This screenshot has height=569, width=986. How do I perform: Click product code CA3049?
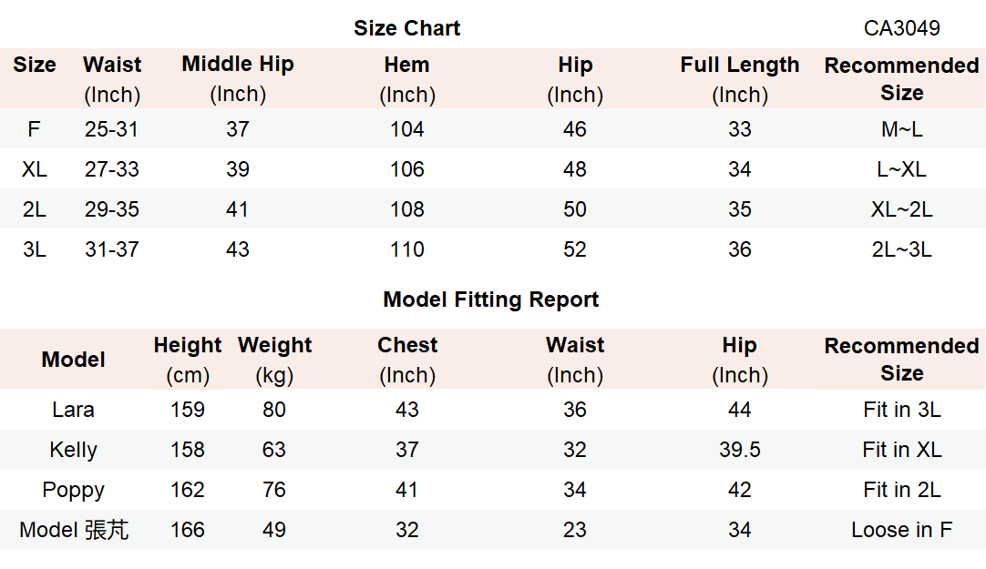point(901,28)
